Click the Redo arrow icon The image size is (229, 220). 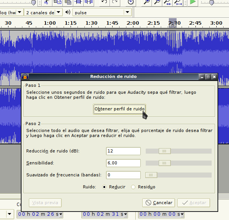pos(114,2)
